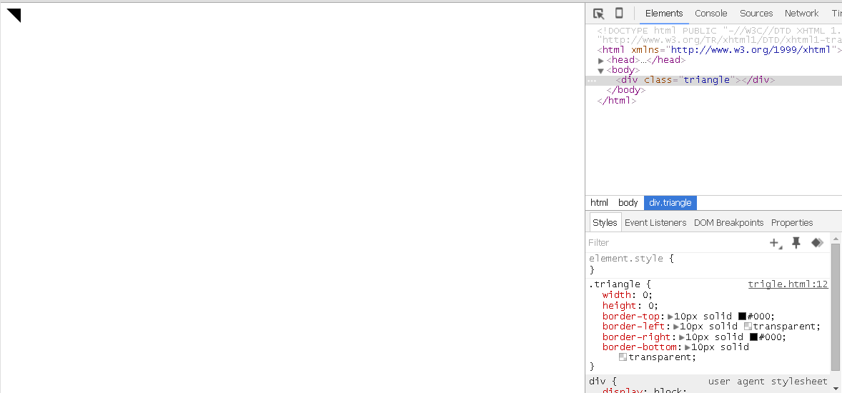This screenshot has width=842, height=393.
Task: Click the ellipsis beside the div node
Action: point(592,81)
